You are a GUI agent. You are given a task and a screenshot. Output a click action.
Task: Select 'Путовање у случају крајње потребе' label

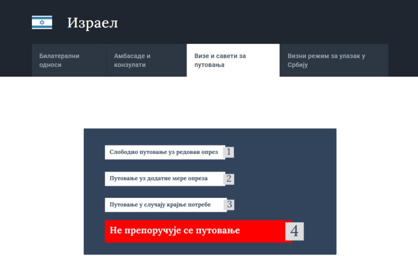click(160, 204)
